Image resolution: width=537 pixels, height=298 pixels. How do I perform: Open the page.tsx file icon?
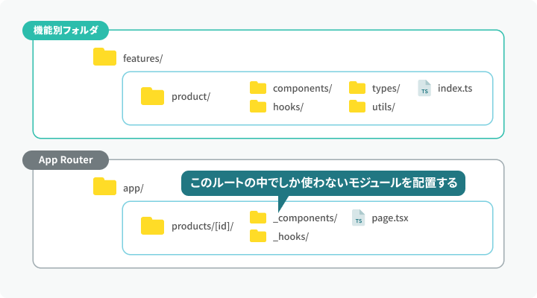click(x=358, y=218)
